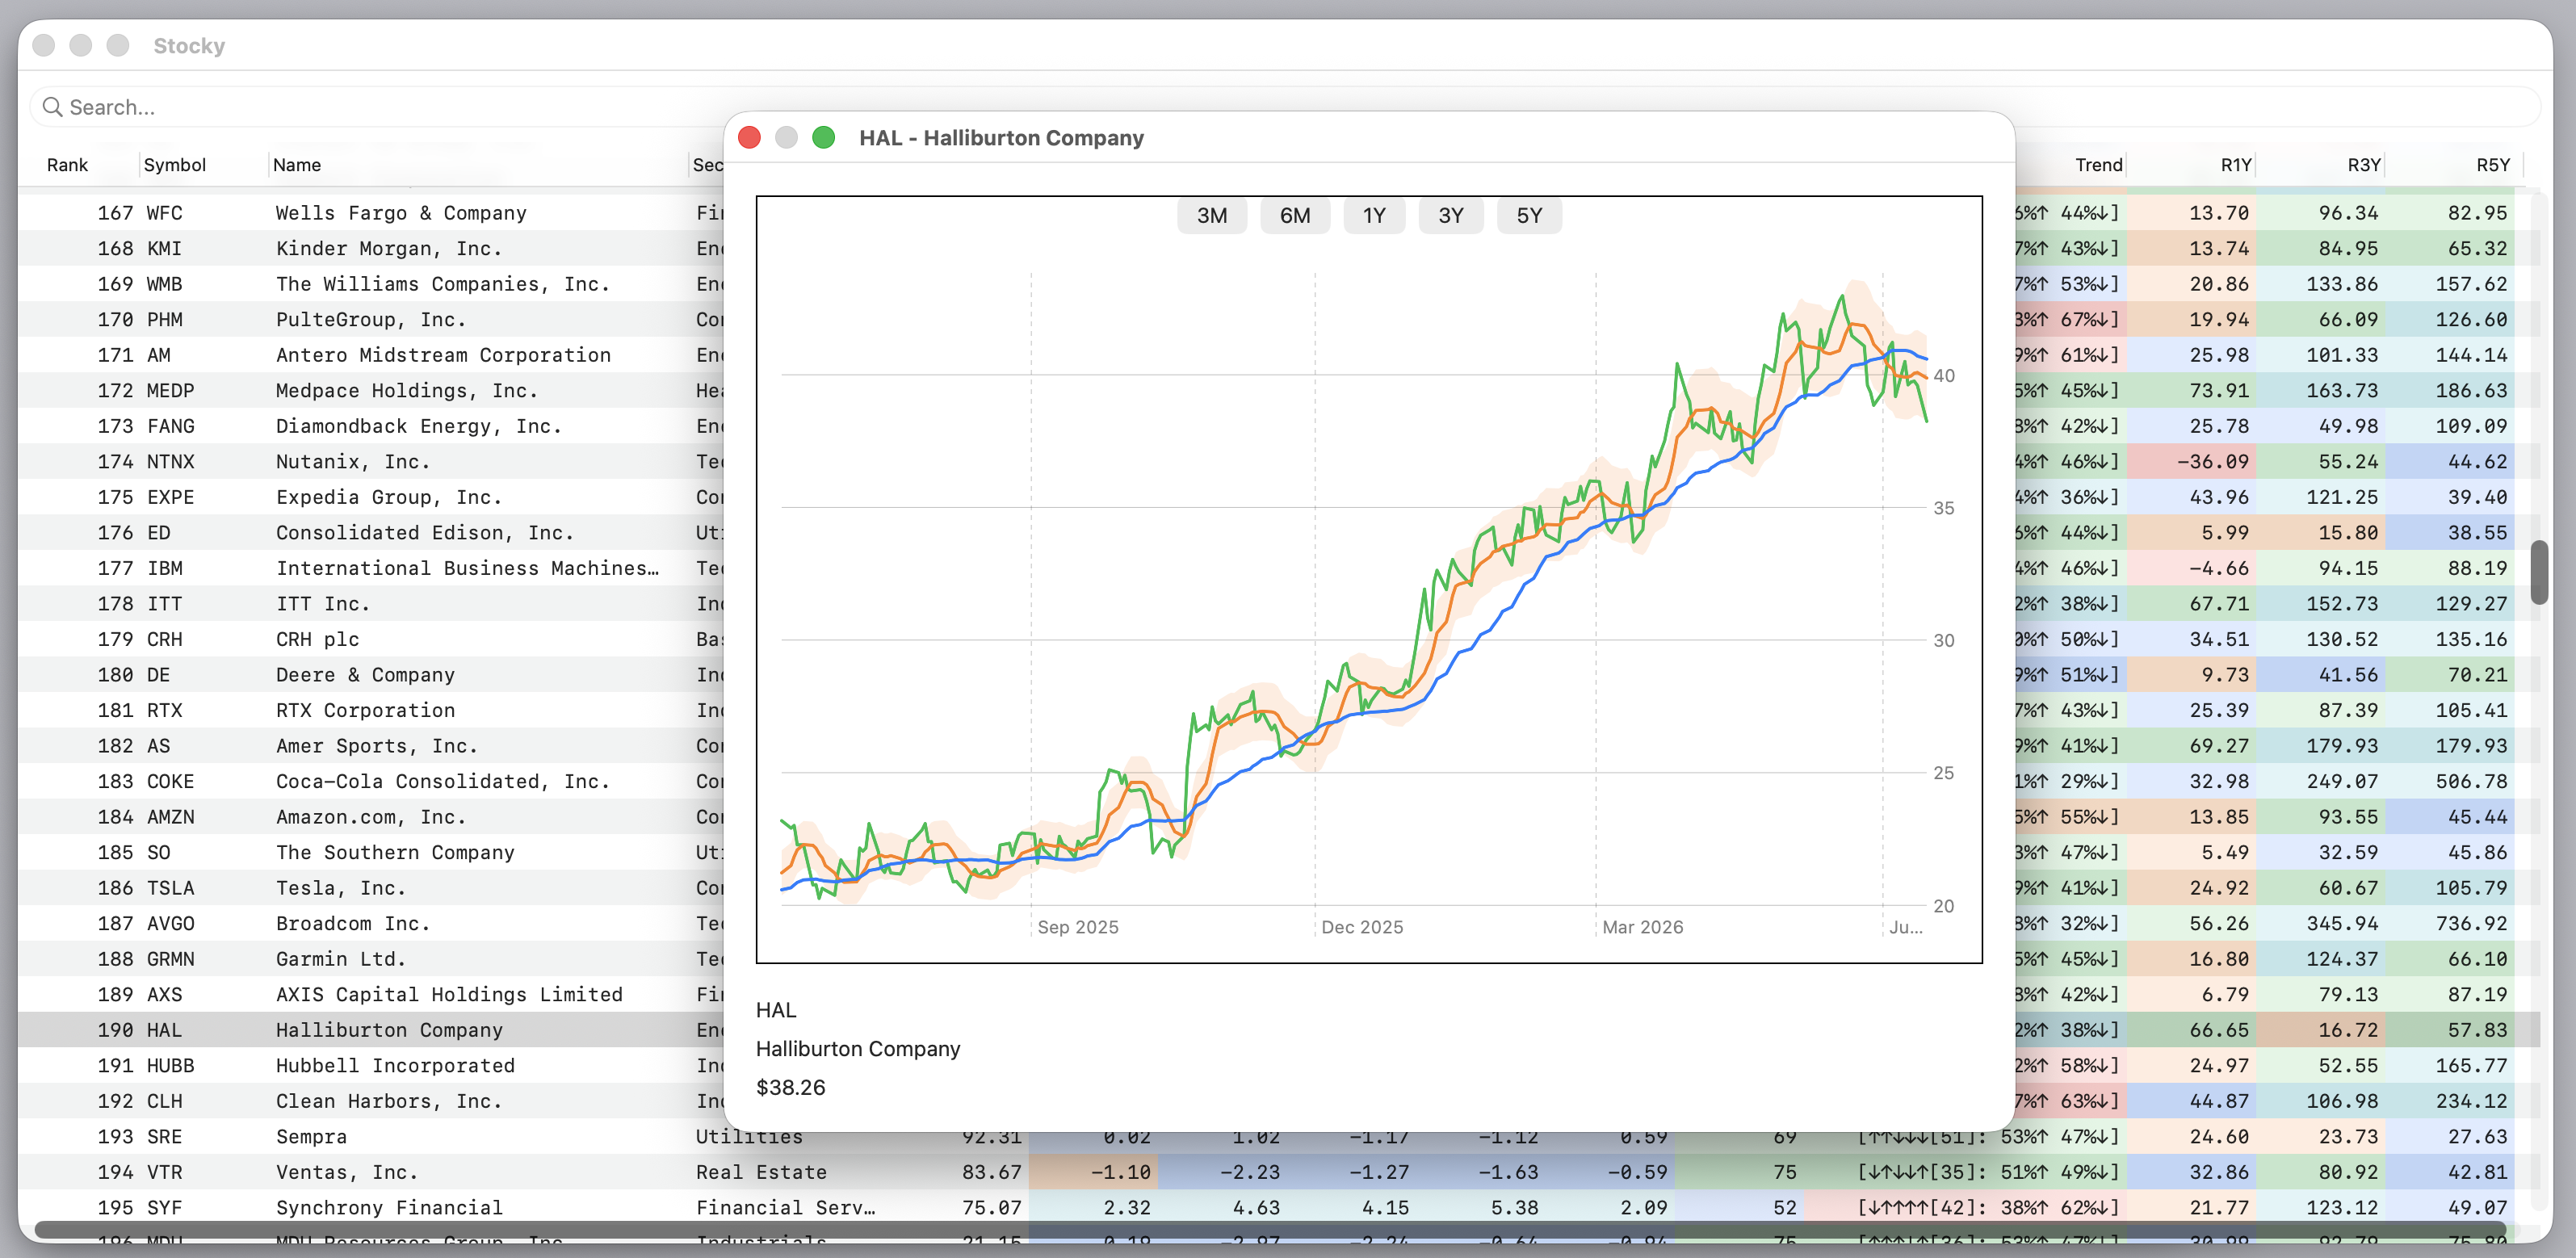
Task: Click R1Y value -36.09 for Nutanix
Action: point(2212,461)
